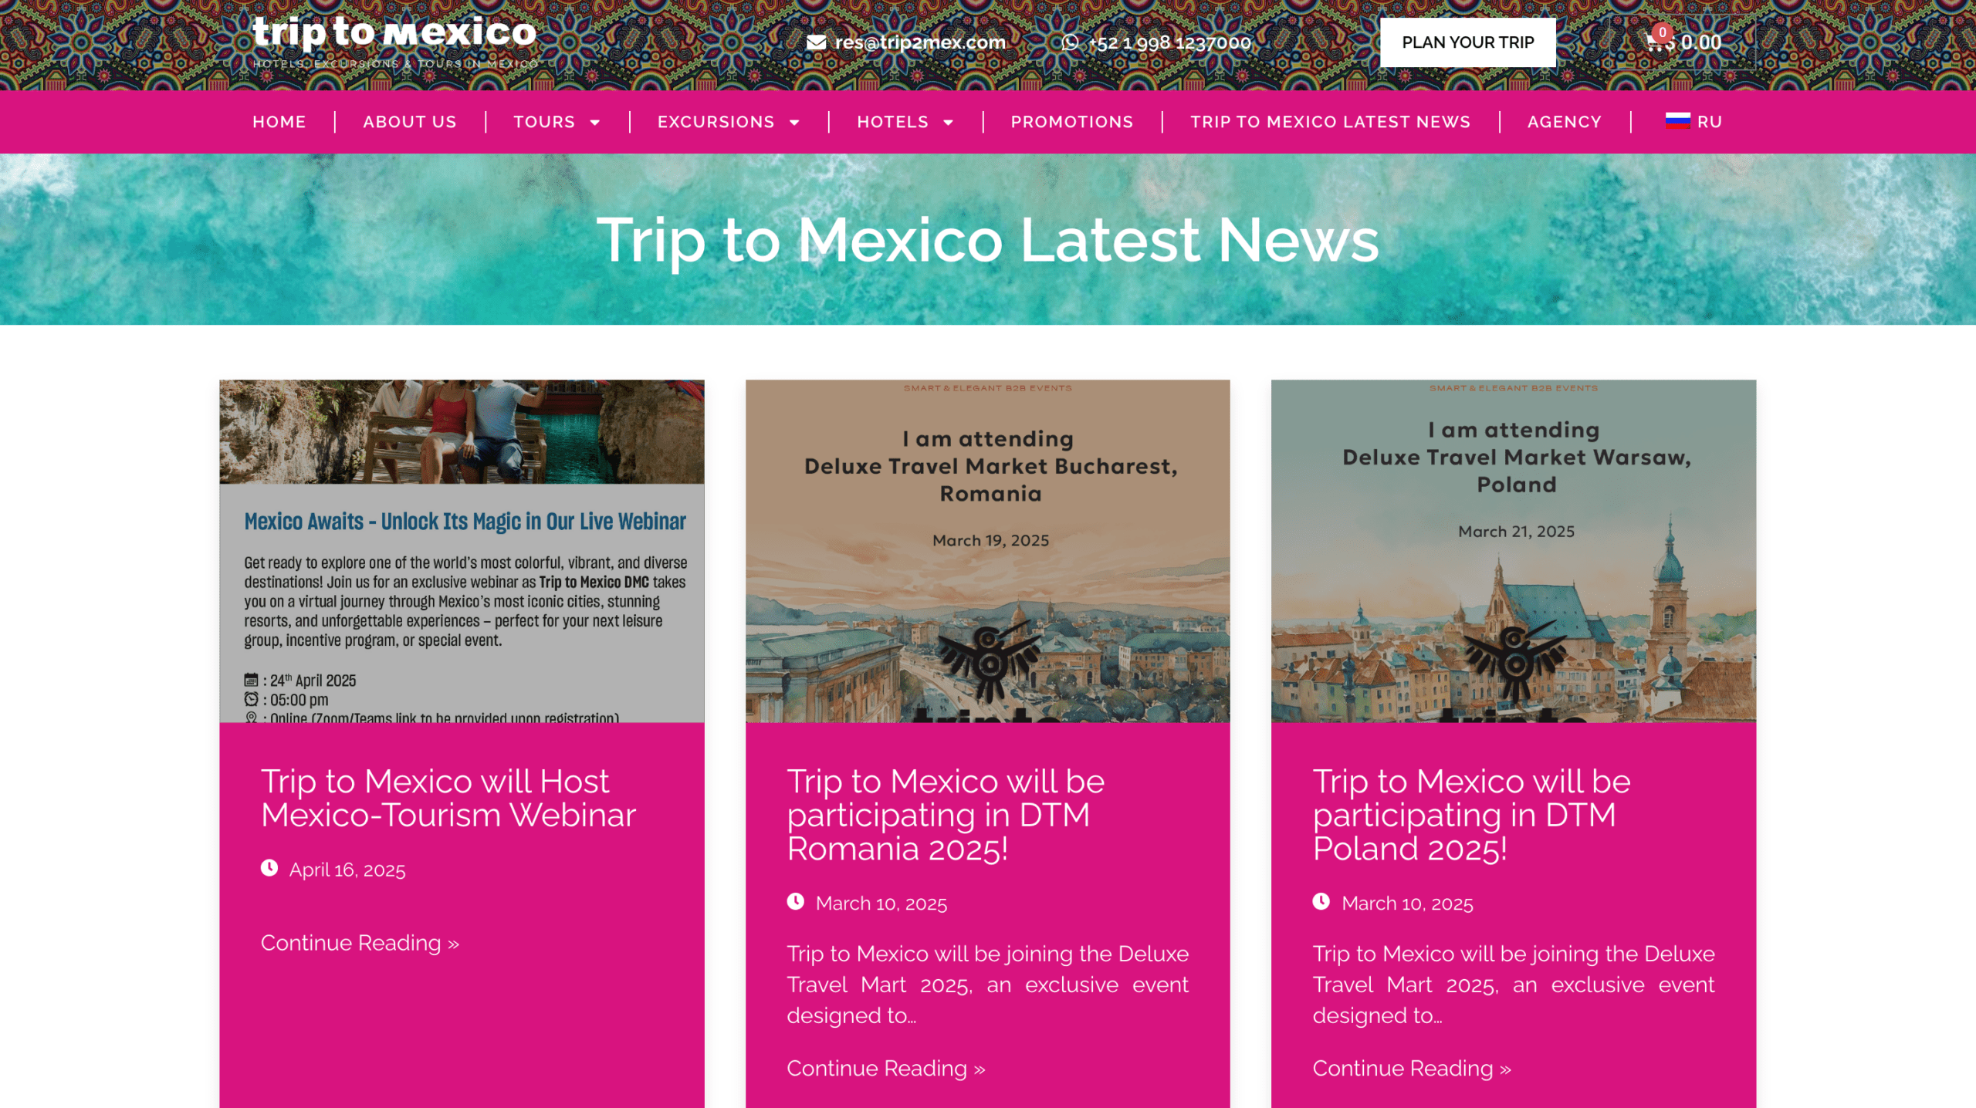Click Continue Reading under the Webinar post
1976x1108 pixels.
click(x=360, y=943)
